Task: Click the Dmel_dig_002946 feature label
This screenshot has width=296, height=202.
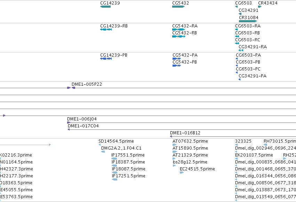Action: (x=265, y=148)
